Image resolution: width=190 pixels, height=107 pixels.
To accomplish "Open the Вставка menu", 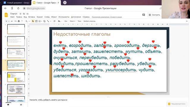I will tap(32, 17).
